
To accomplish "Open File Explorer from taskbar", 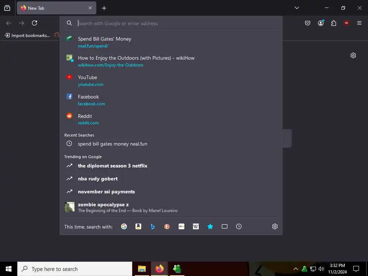I will coord(142,269).
